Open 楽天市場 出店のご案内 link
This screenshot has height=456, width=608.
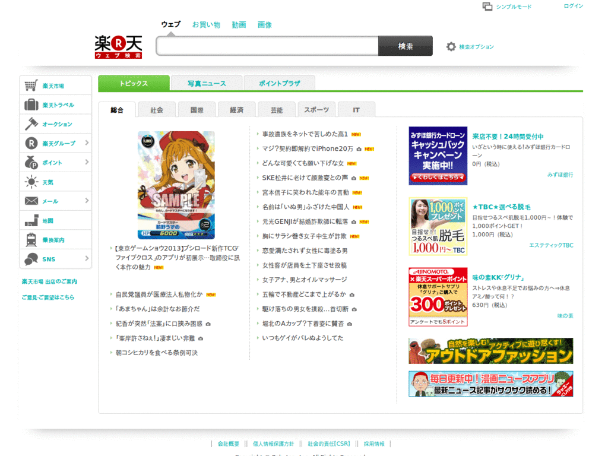[x=49, y=281]
